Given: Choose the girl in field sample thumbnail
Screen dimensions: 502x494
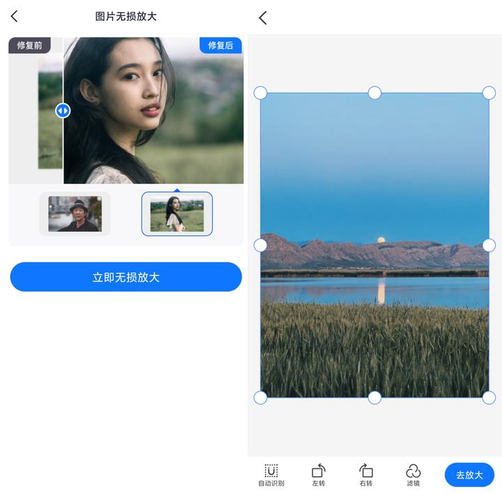Looking at the screenshot, I should pyautogui.click(x=177, y=214).
